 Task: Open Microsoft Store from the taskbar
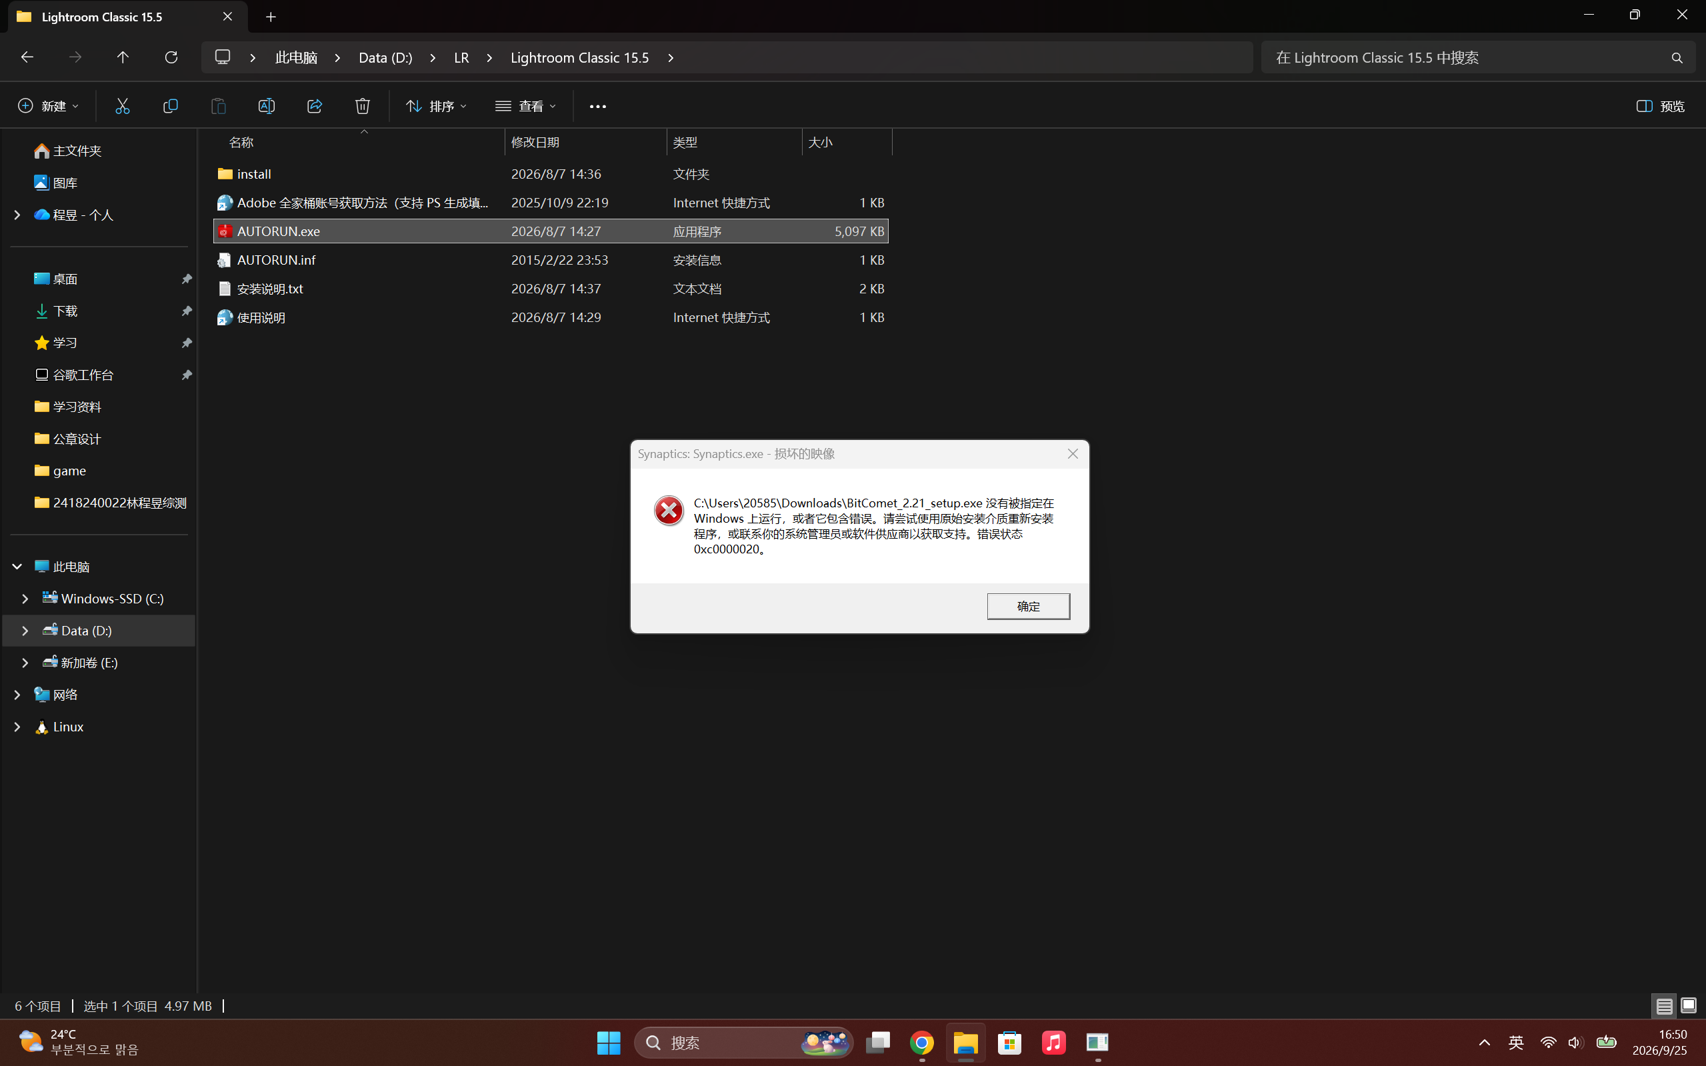[1009, 1042]
